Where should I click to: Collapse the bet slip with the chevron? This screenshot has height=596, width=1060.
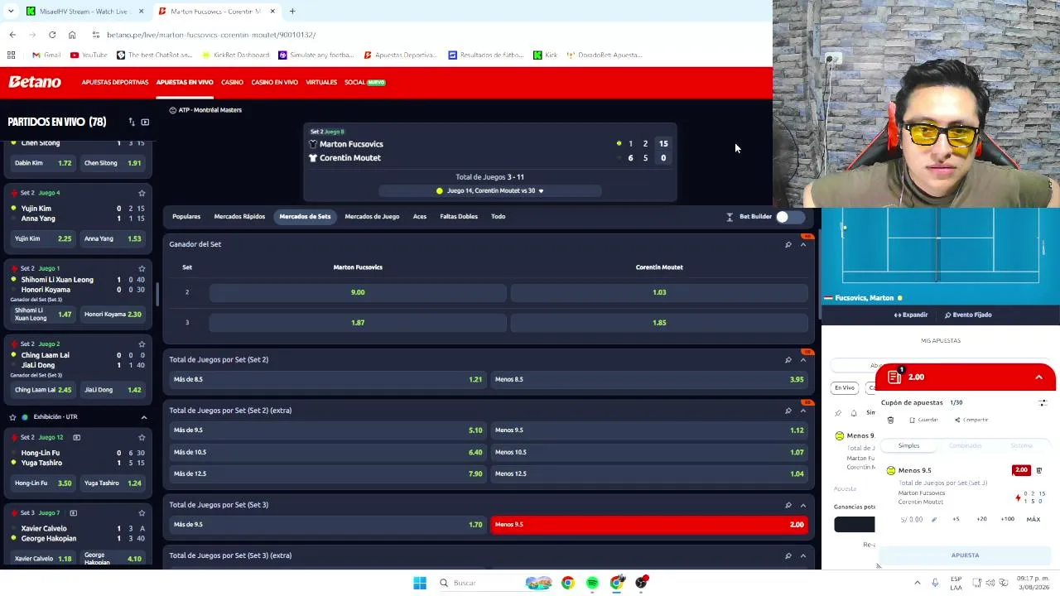click(x=1038, y=377)
